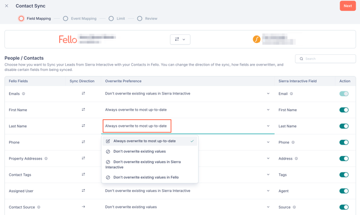Screen dimensions: 360x215
Task: Click the sync direction icon for Contact Tags
Action: [x=83, y=175]
